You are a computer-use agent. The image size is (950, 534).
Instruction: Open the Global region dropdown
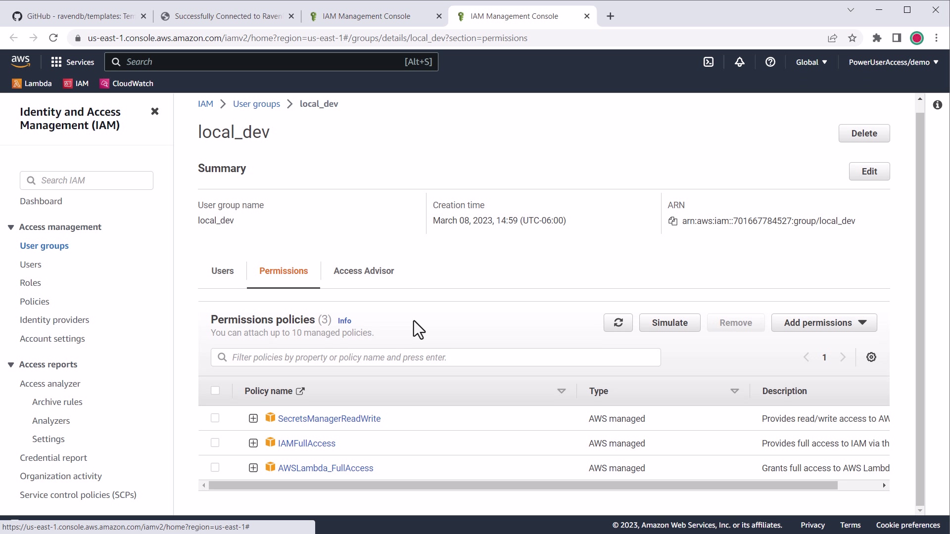[x=811, y=62]
